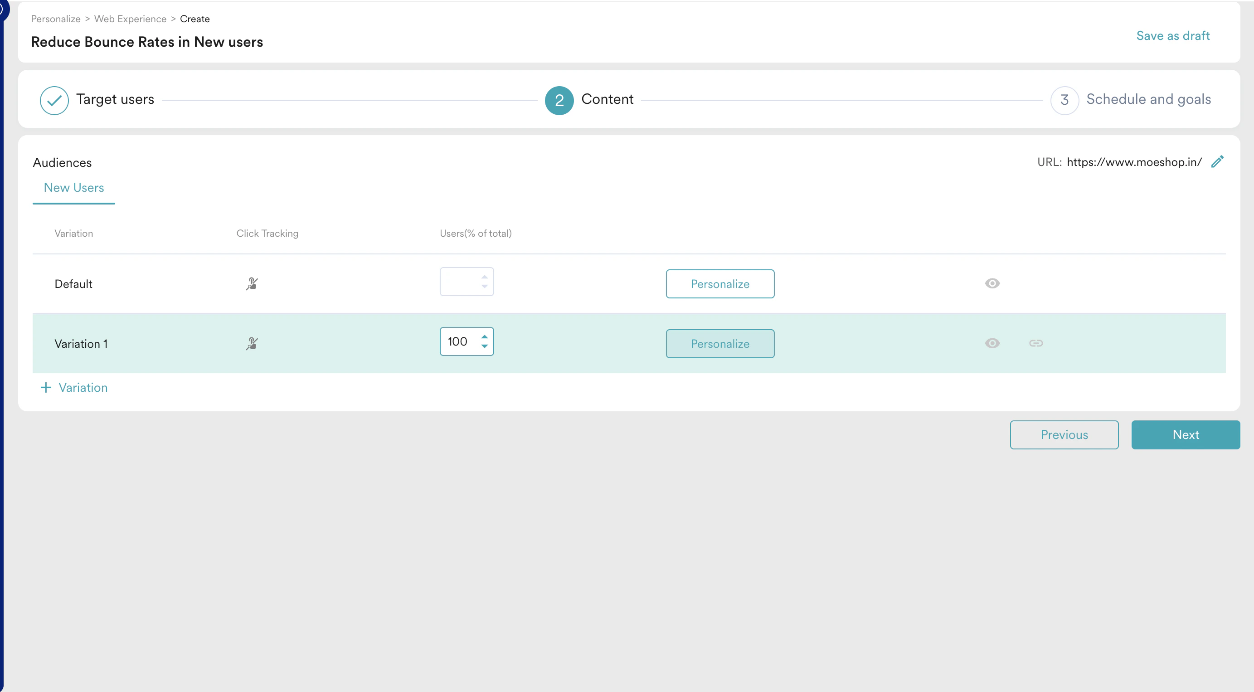Decrease Variation 1 user percentage

pos(484,346)
